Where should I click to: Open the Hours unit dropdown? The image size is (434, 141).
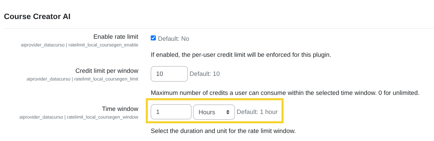(x=213, y=112)
